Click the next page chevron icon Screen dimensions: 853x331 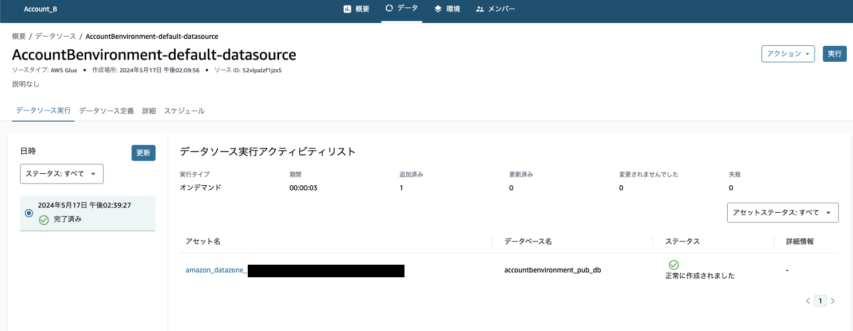833,301
